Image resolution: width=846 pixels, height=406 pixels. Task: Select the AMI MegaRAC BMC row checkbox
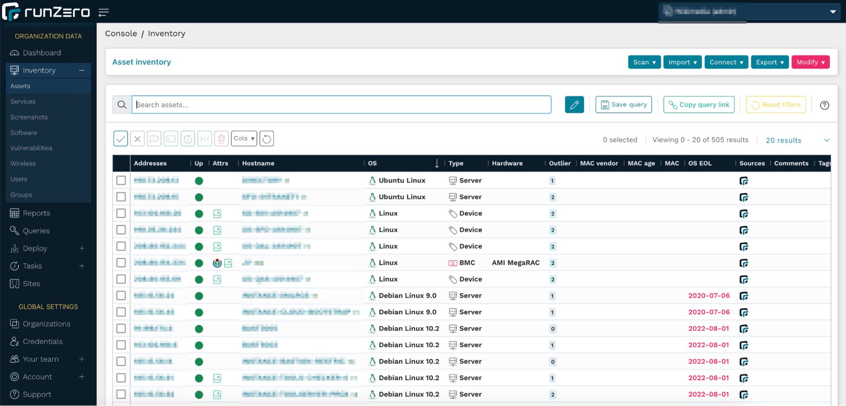coord(121,263)
